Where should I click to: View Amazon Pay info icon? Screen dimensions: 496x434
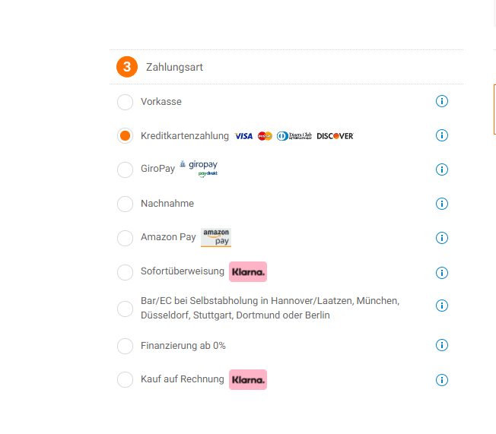tap(442, 238)
